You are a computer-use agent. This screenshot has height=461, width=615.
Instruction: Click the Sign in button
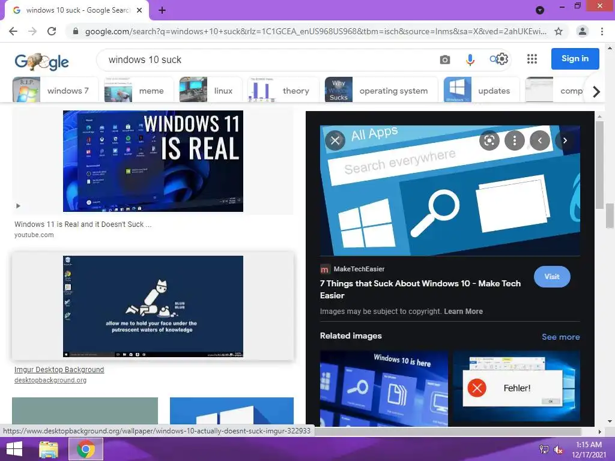tap(575, 59)
